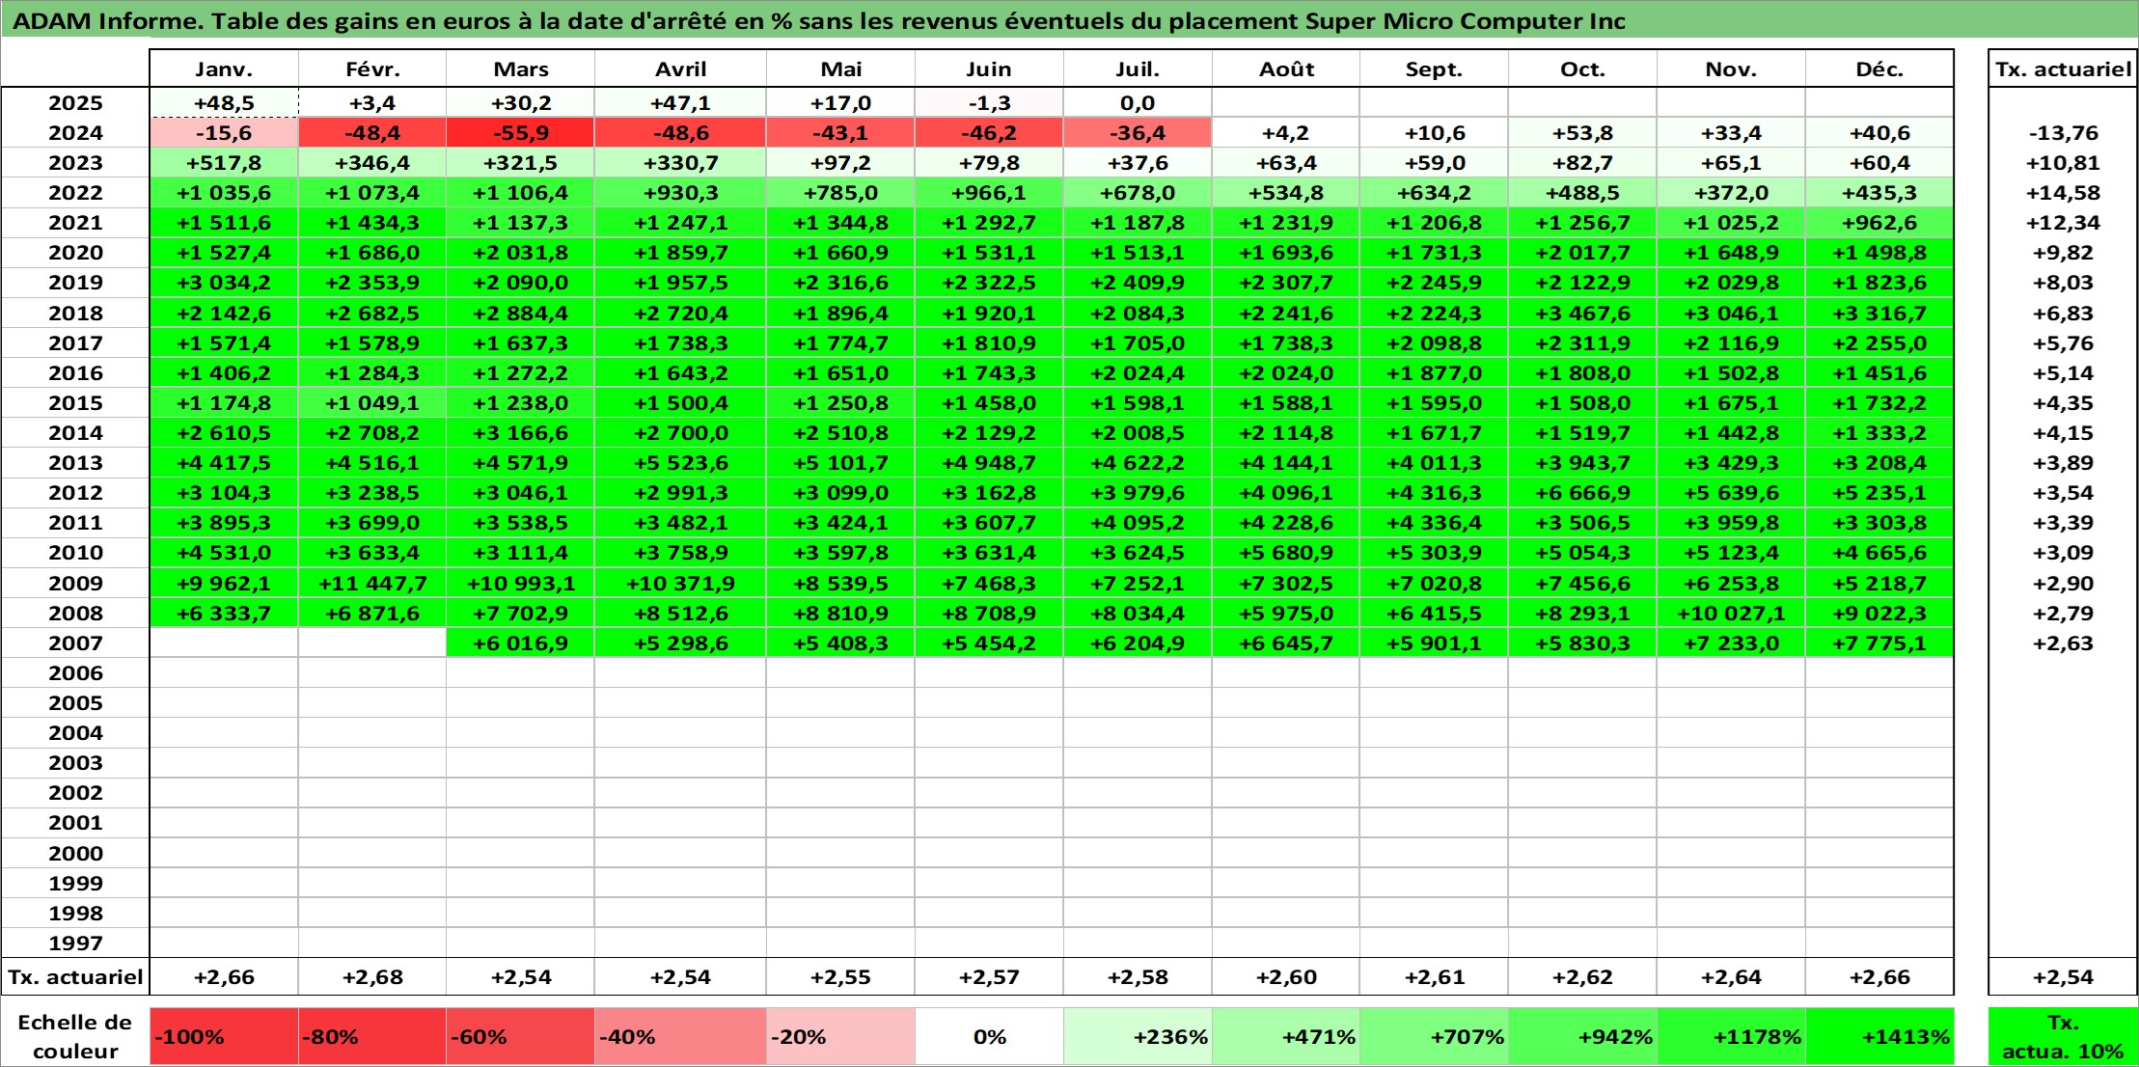The width and height of the screenshot is (2139, 1067).
Task: Select the Mai column header
Action: [x=840, y=69]
